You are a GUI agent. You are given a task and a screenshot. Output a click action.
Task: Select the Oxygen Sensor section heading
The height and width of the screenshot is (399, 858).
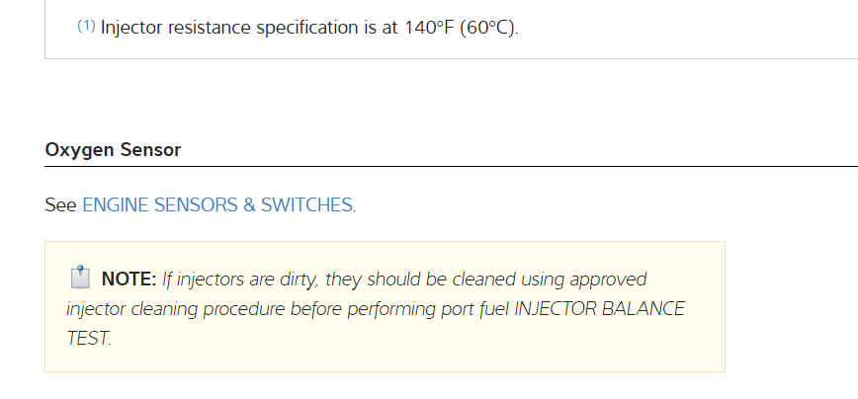[113, 150]
